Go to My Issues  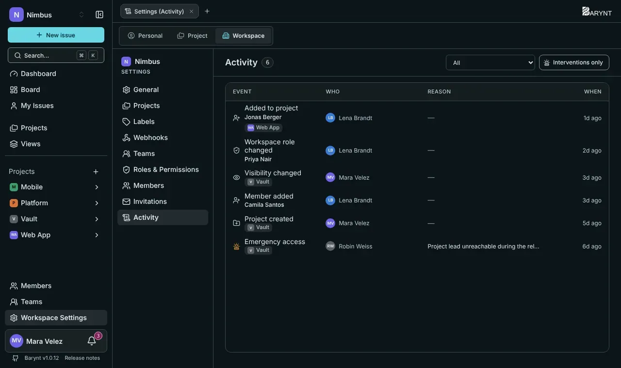(56, 106)
